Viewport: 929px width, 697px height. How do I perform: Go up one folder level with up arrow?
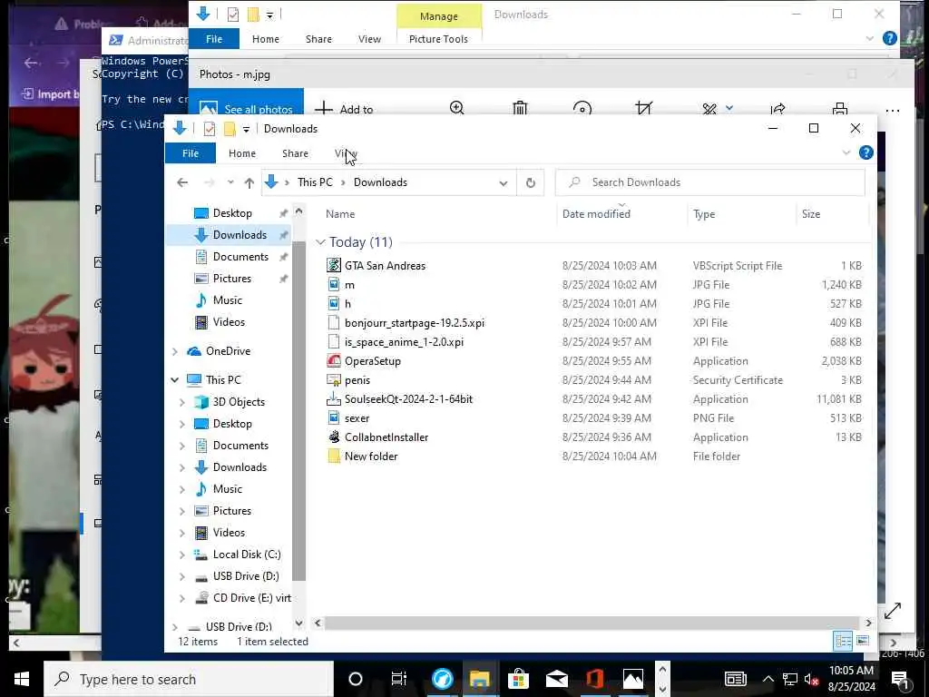pyautogui.click(x=249, y=182)
